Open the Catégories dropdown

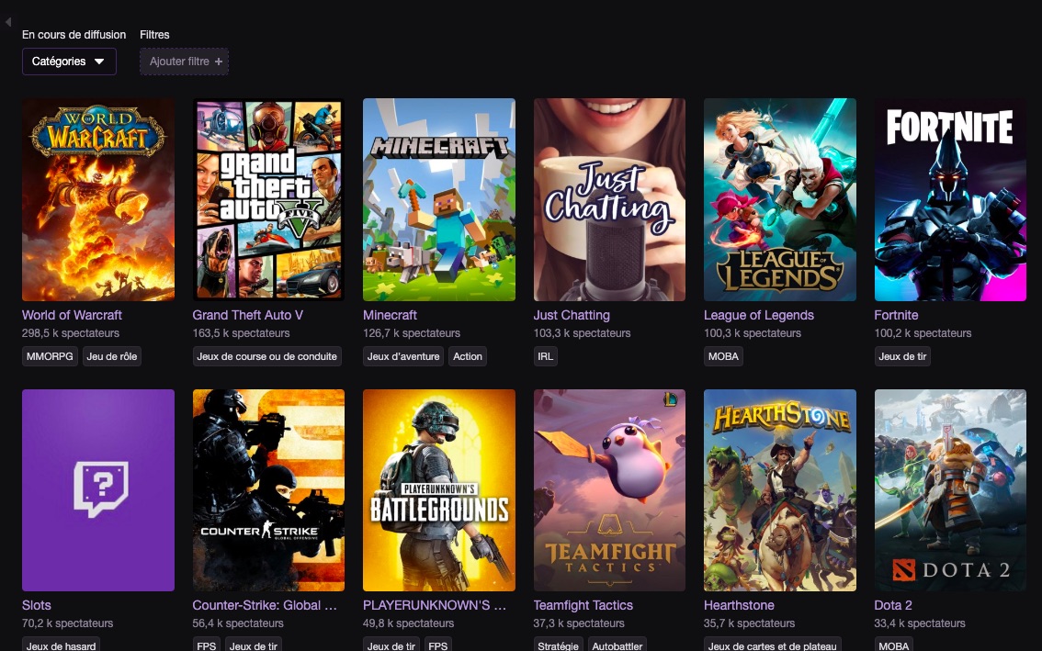(69, 62)
